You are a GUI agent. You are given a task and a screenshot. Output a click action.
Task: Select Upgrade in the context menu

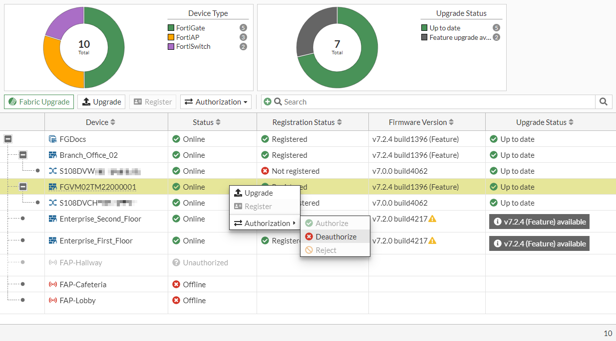coord(265,193)
